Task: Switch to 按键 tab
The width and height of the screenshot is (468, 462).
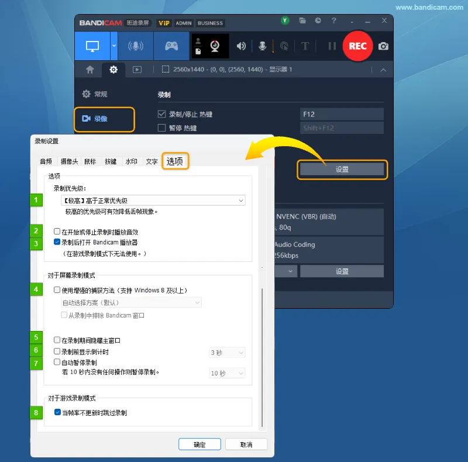Action: pyautogui.click(x=111, y=161)
